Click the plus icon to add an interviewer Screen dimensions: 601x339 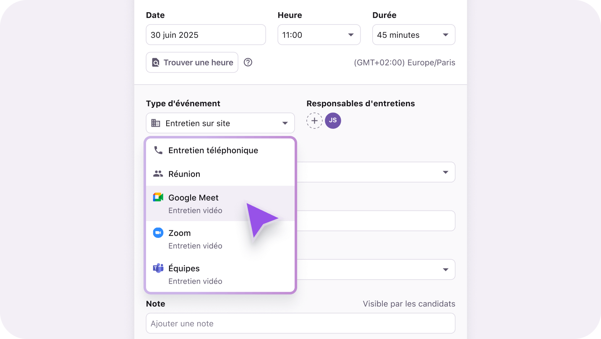(x=314, y=120)
